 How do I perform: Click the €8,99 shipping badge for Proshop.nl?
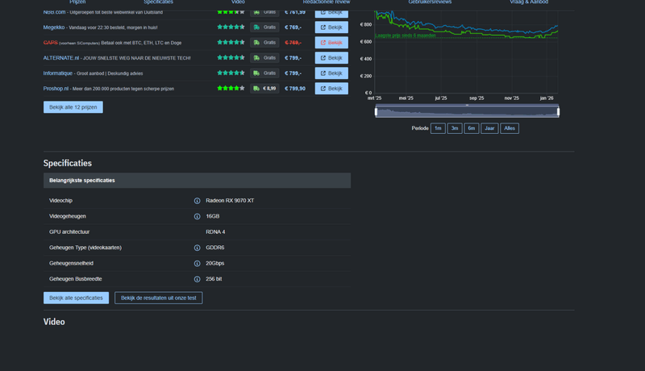pos(264,89)
